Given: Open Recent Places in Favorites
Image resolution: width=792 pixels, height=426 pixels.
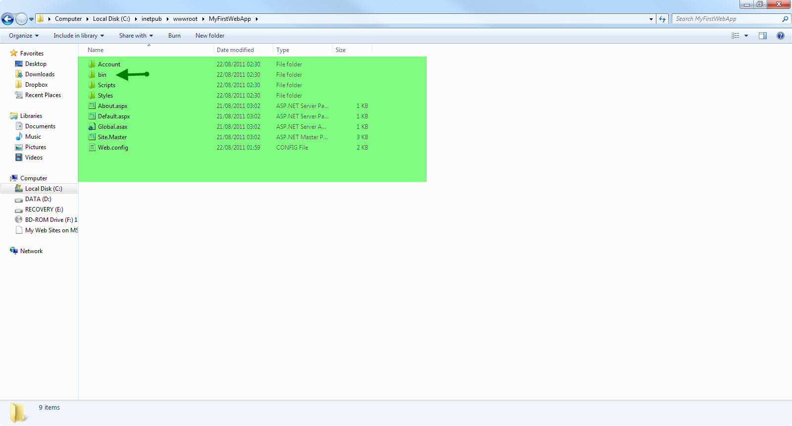Looking at the screenshot, I should (x=43, y=95).
